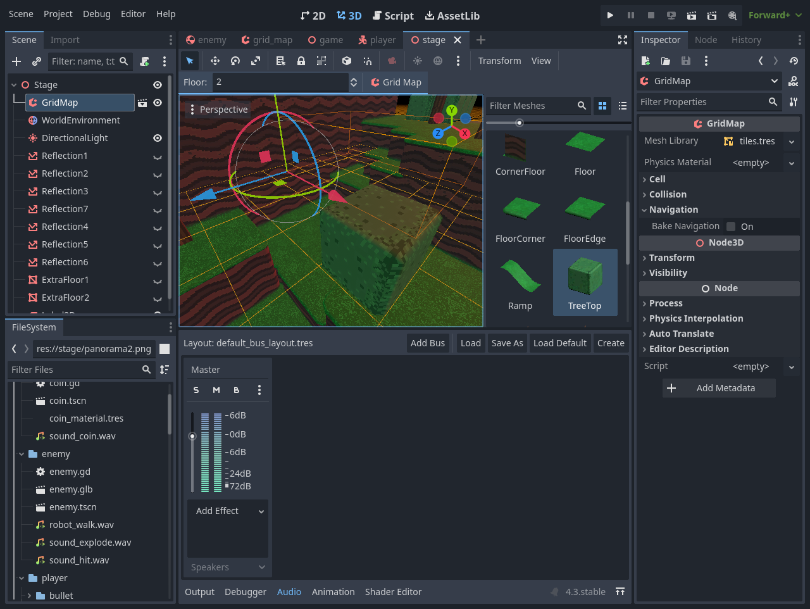Click the Add Metadata button
810x609 pixels.
pos(719,388)
